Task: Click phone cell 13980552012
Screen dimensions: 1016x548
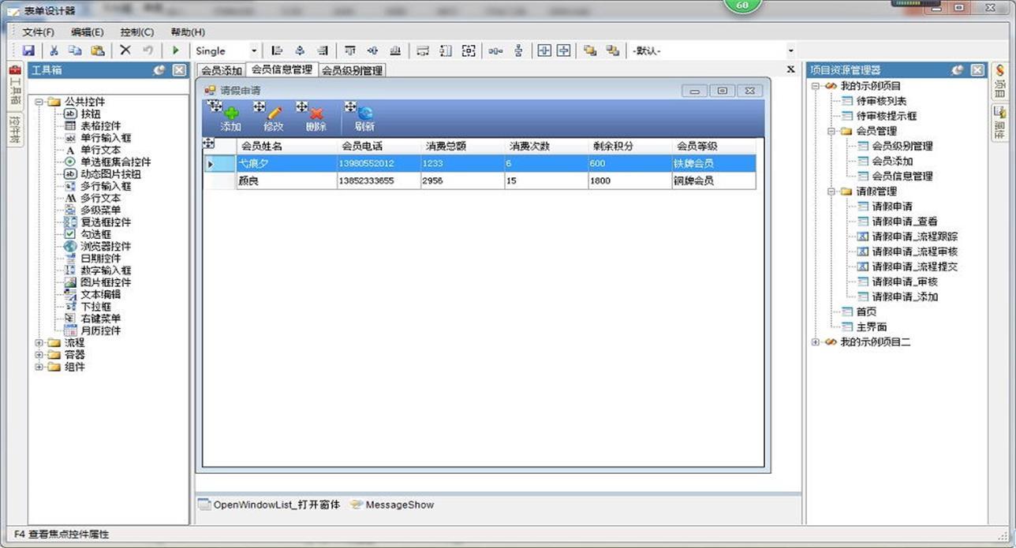Action: [x=378, y=163]
